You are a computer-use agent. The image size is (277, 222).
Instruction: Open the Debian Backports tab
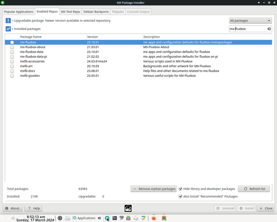pos(96,12)
